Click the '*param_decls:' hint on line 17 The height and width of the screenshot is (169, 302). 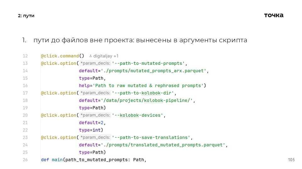pyautogui.click(x=95, y=93)
